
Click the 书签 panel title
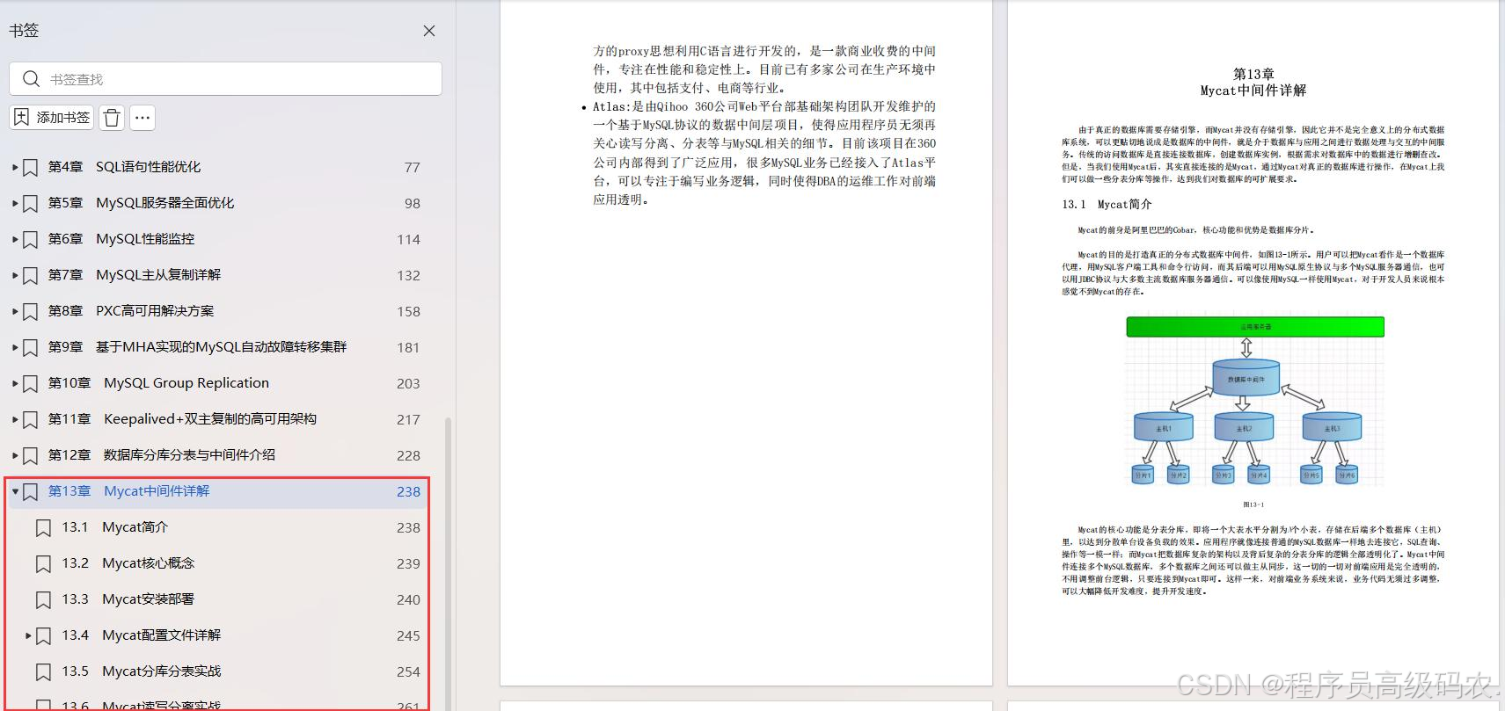24,30
